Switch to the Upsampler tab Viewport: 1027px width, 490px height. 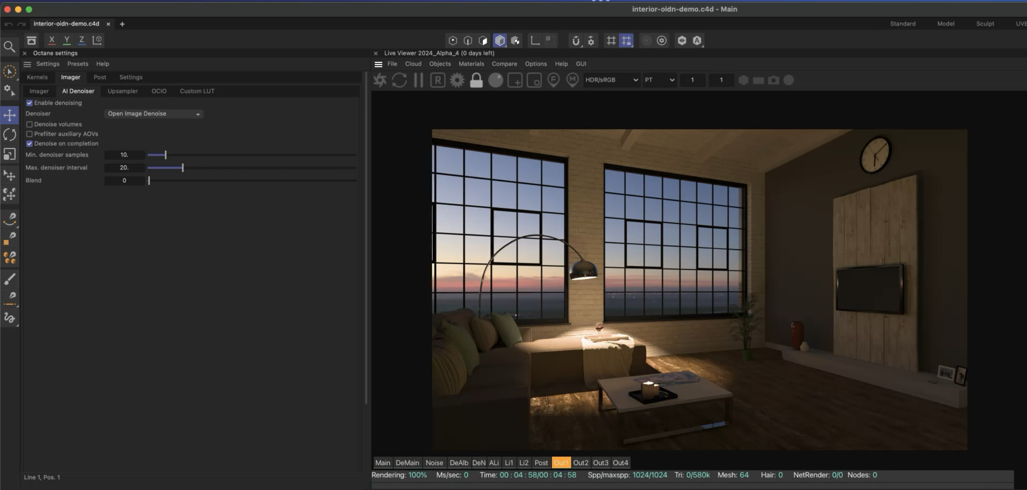(x=123, y=91)
